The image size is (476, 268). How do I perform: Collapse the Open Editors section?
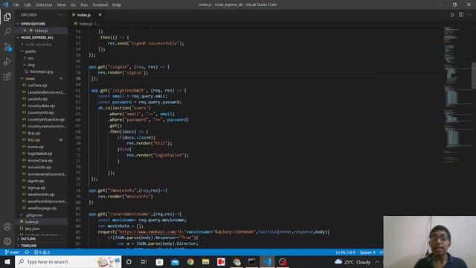coord(33,24)
